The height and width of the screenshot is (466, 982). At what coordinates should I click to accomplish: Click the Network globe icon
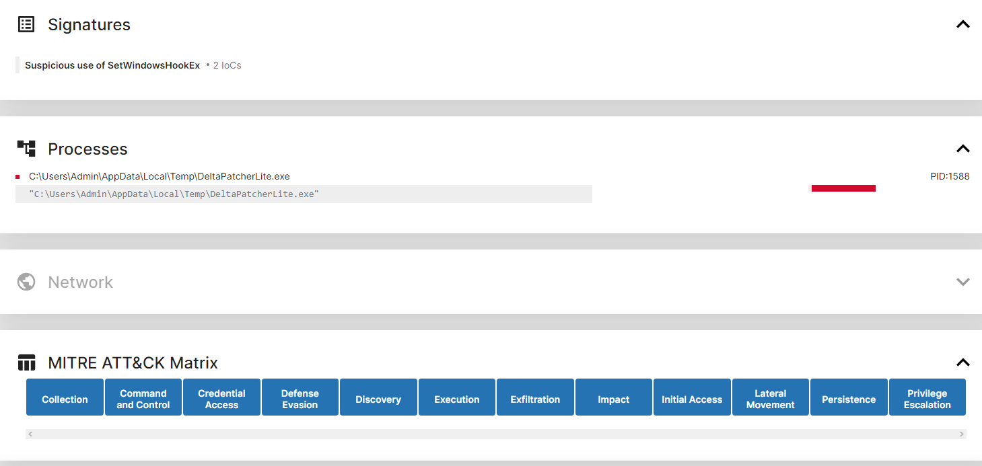coord(26,282)
